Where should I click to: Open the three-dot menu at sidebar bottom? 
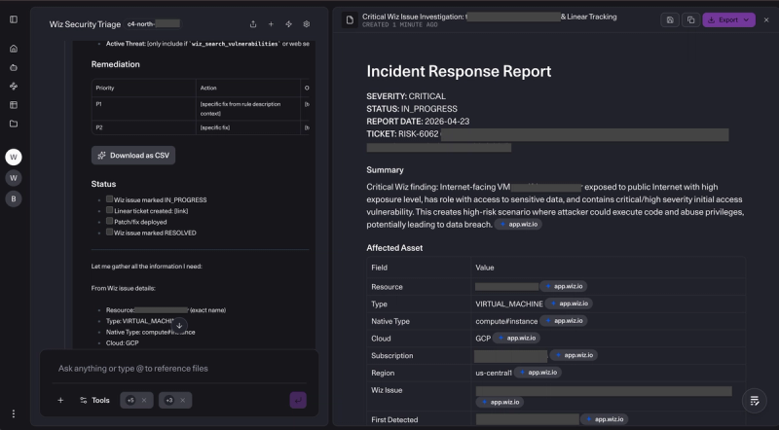point(14,413)
